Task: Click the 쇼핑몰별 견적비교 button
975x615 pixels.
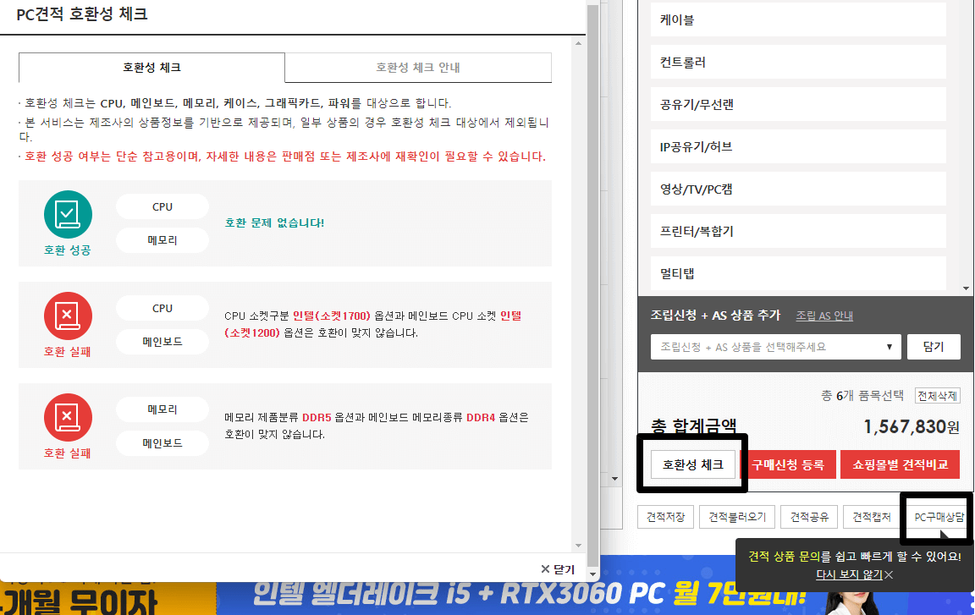Action: click(900, 464)
